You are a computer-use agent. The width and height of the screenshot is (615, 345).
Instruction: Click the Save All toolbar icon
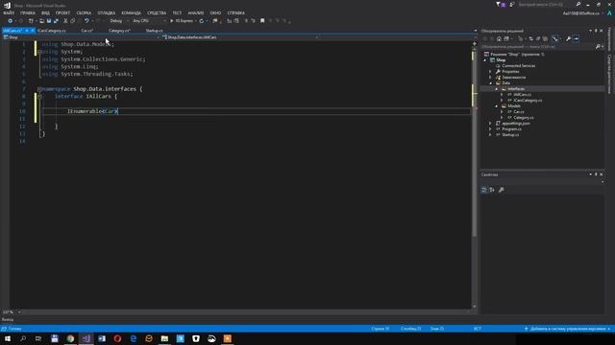click(56, 21)
